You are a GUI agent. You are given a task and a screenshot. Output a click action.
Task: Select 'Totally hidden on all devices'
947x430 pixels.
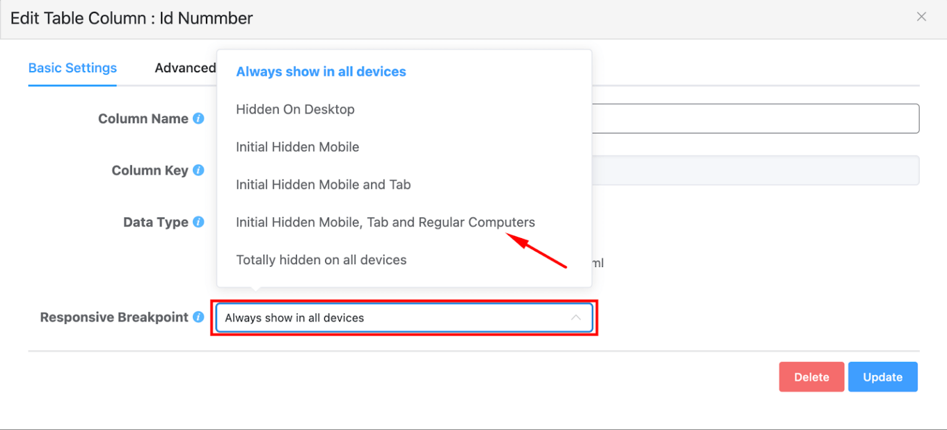pyautogui.click(x=321, y=260)
